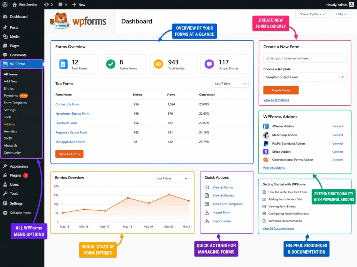Screen dimensions: 357x267
Task: Connect the AWeber Addon
Action: point(337,126)
